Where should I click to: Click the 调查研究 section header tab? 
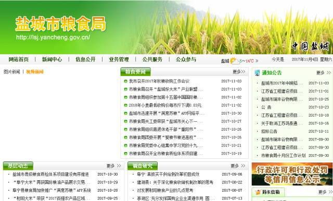143,166
